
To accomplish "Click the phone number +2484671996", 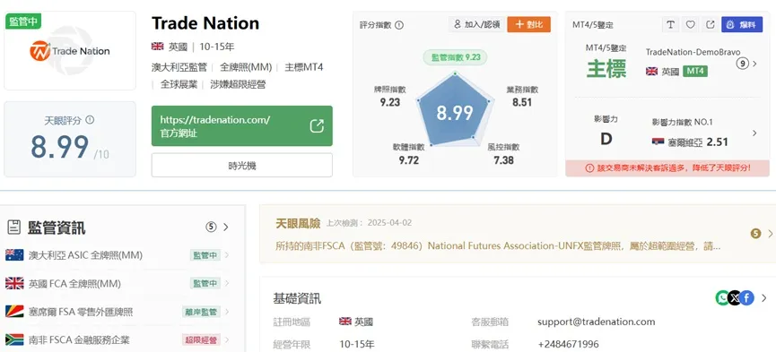I will (x=568, y=344).
